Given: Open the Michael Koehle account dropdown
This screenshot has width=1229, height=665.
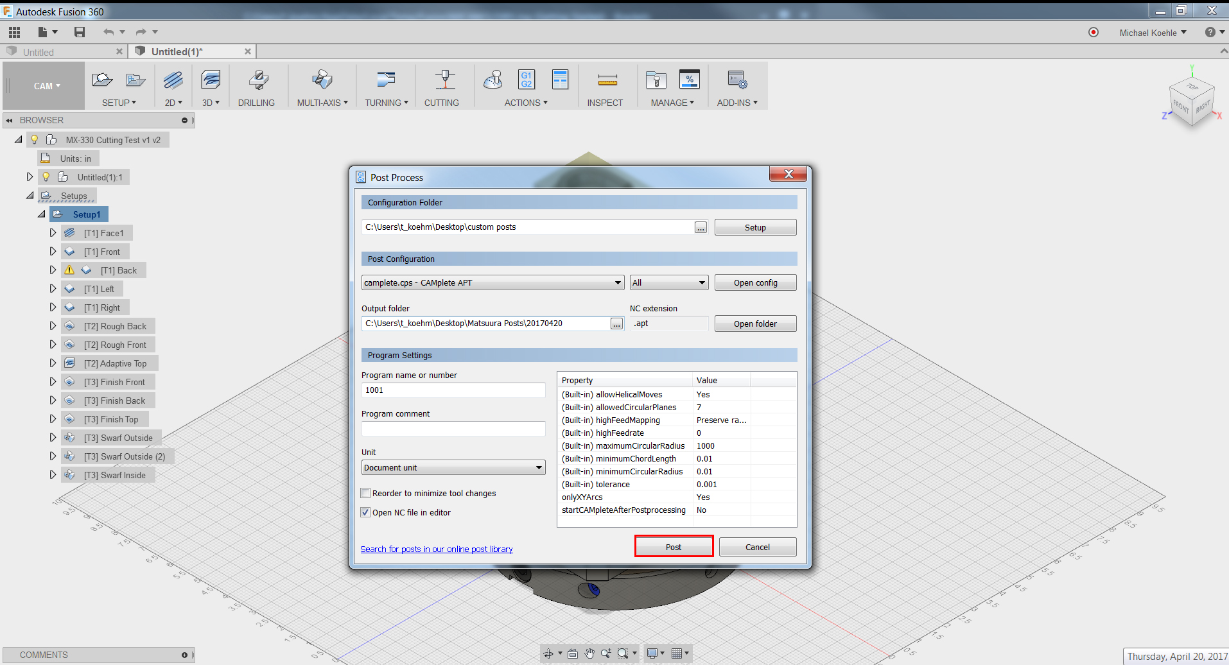Looking at the screenshot, I should pos(1153,33).
